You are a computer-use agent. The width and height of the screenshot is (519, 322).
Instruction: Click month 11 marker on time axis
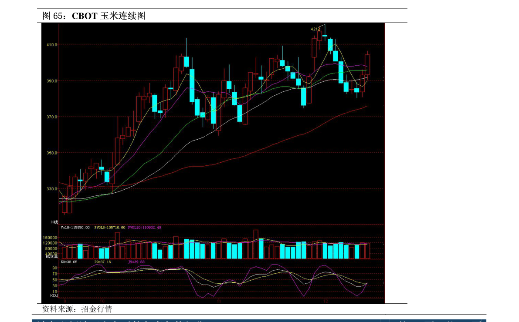(x=219, y=301)
